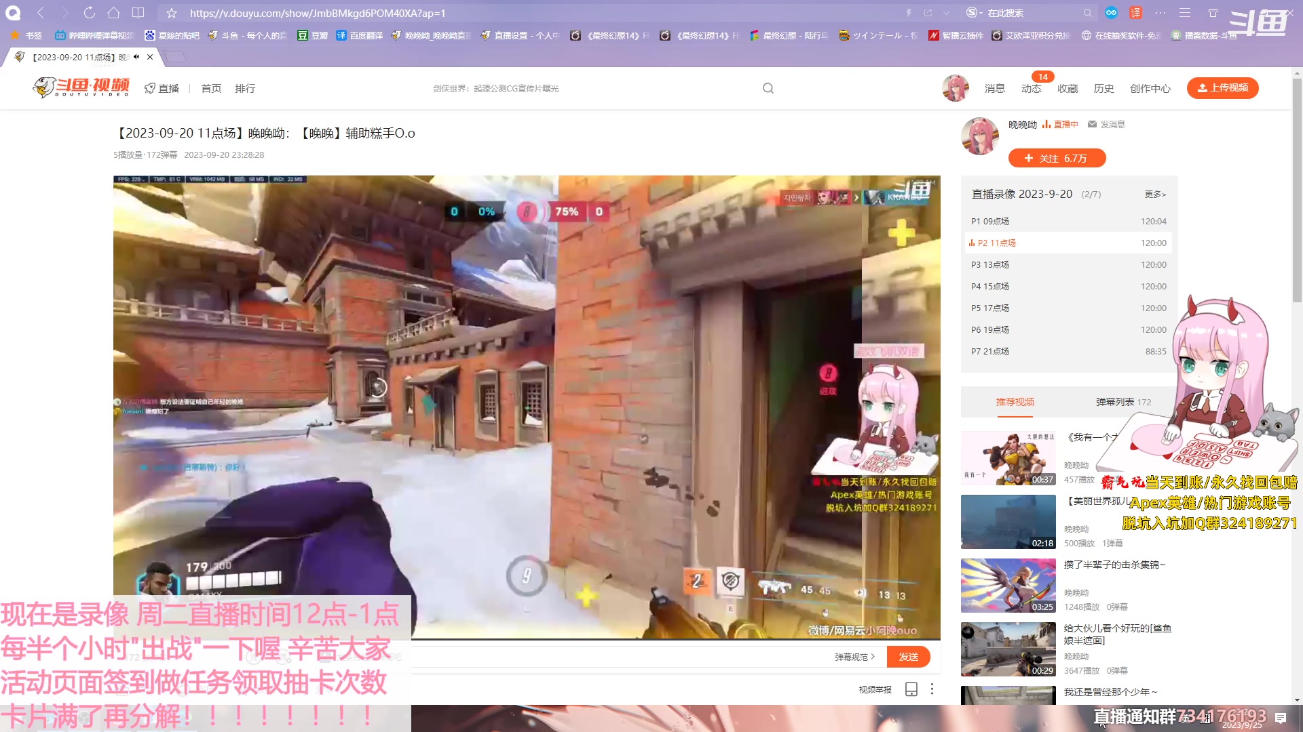Screen dimensions: 1303x732
Task: Click the 发送 send danmaku button
Action: [909, 656]
